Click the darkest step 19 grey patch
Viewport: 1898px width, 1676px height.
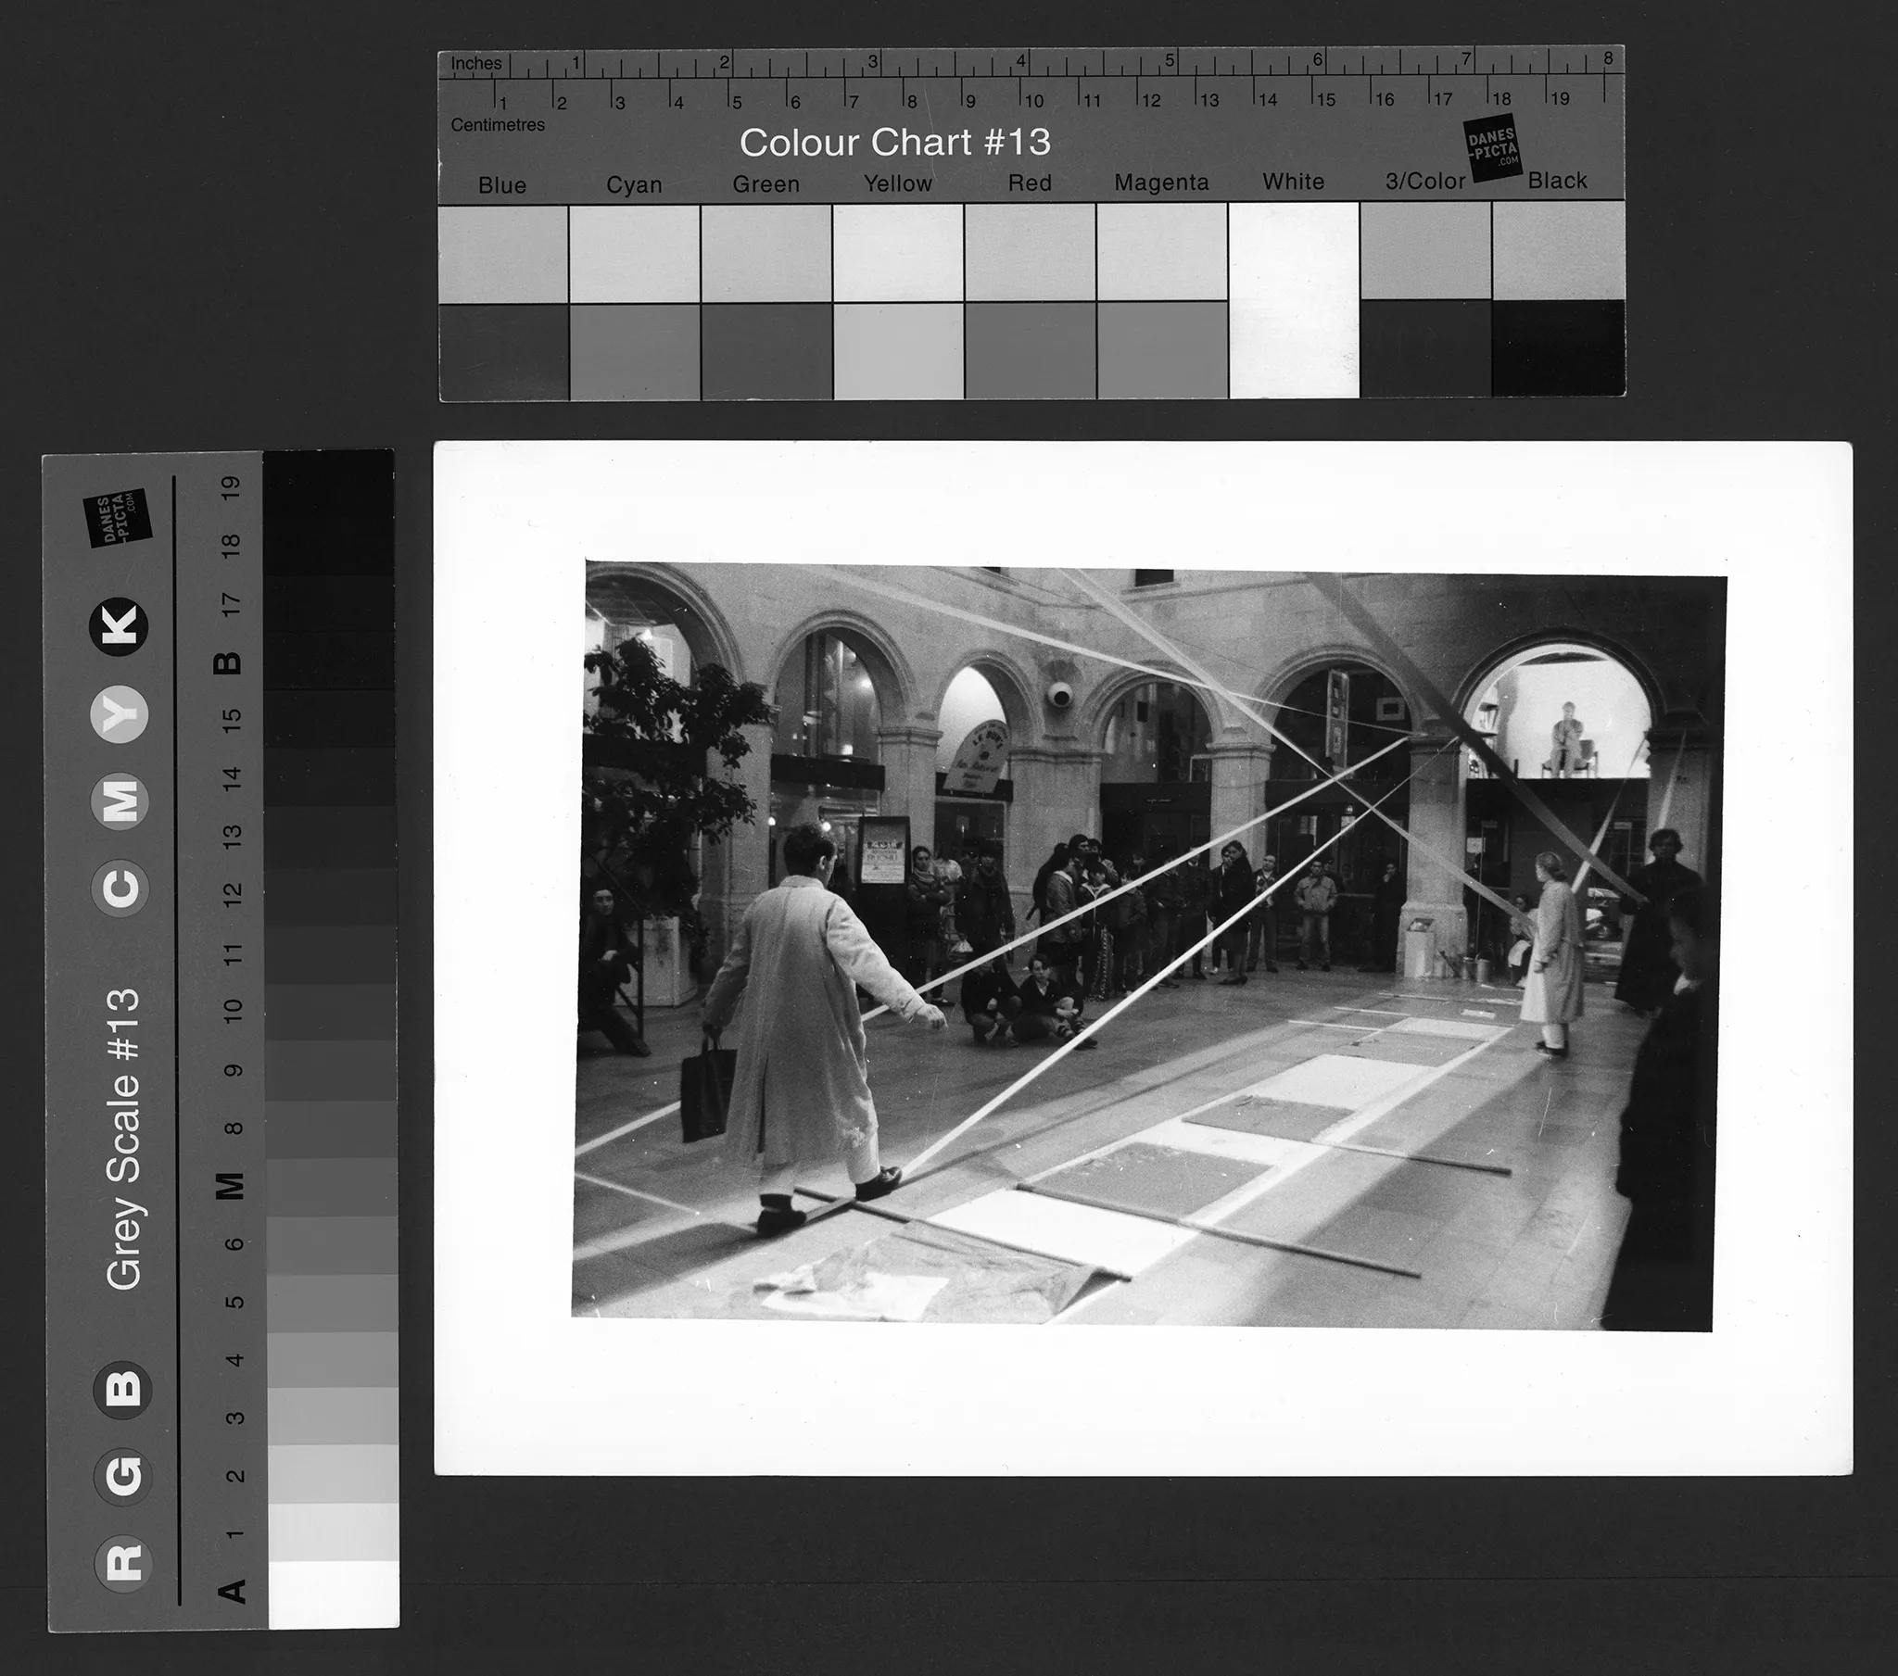click(x=329, y=483)
